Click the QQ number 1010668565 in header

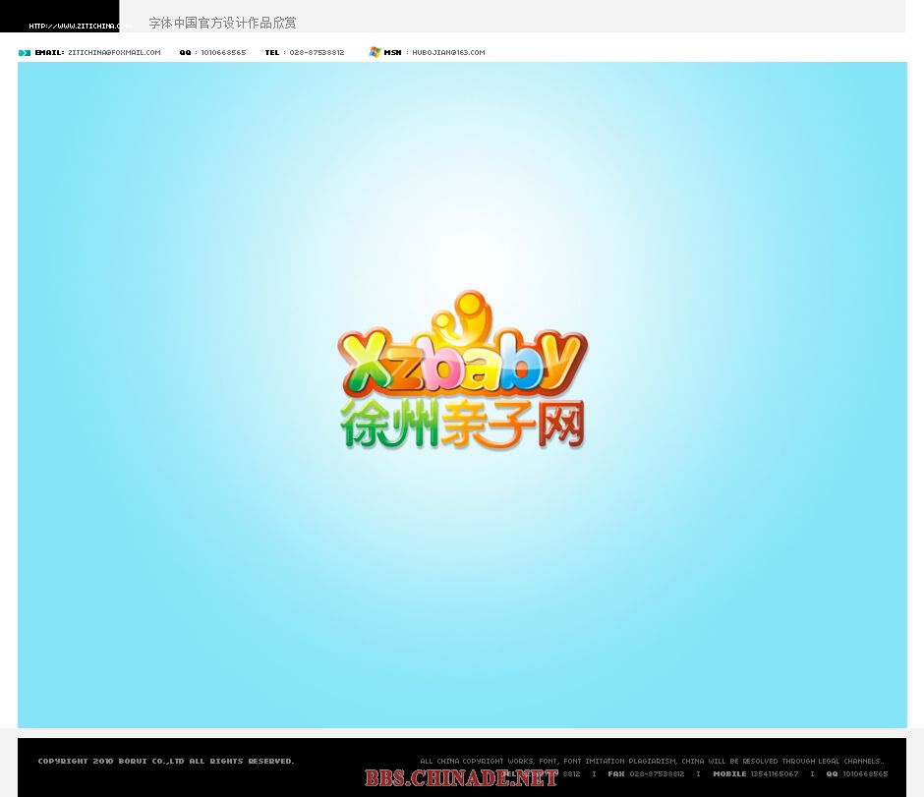(223, 53)
